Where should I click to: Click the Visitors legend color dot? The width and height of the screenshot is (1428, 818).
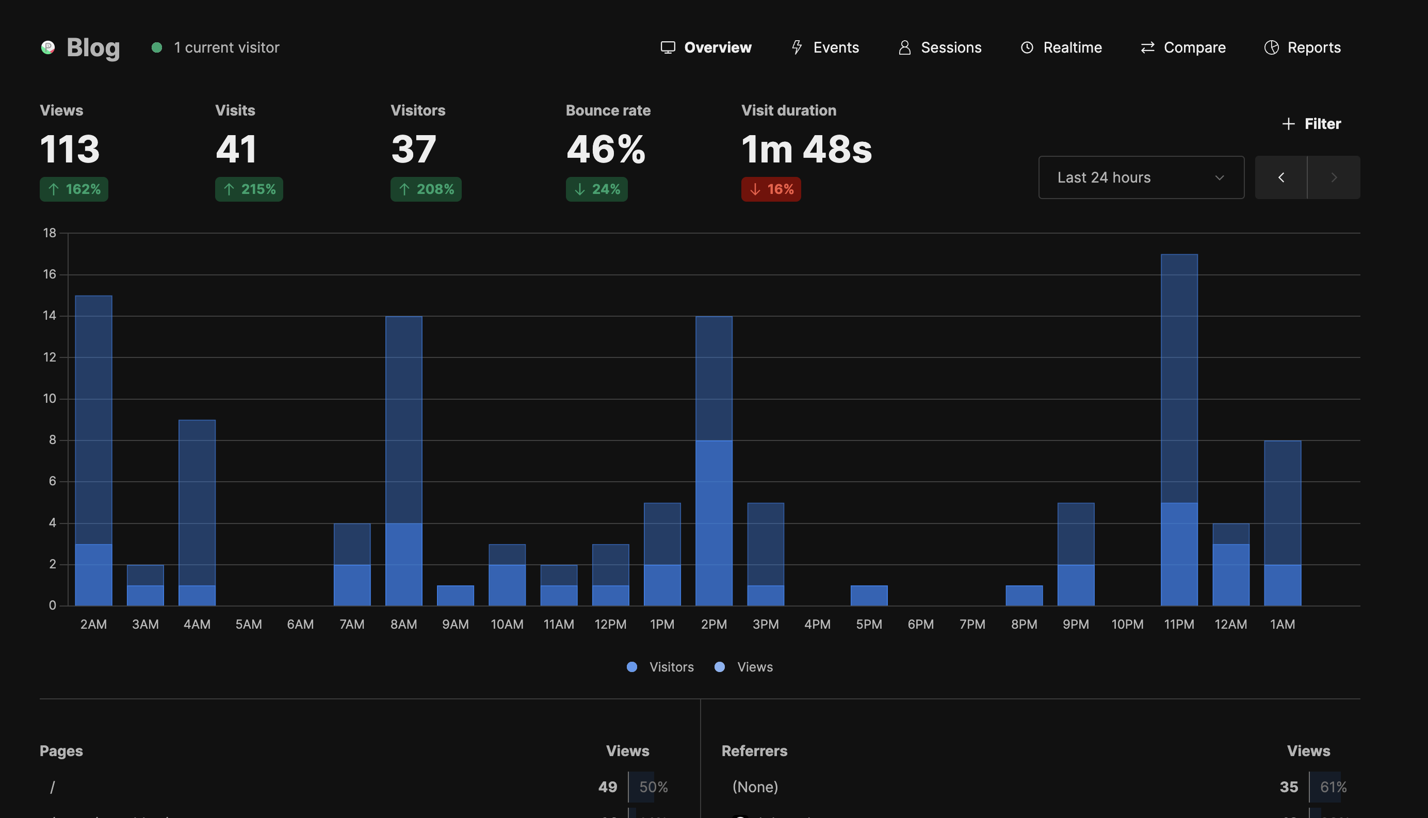pyautogui.click(x=631, y=667)
